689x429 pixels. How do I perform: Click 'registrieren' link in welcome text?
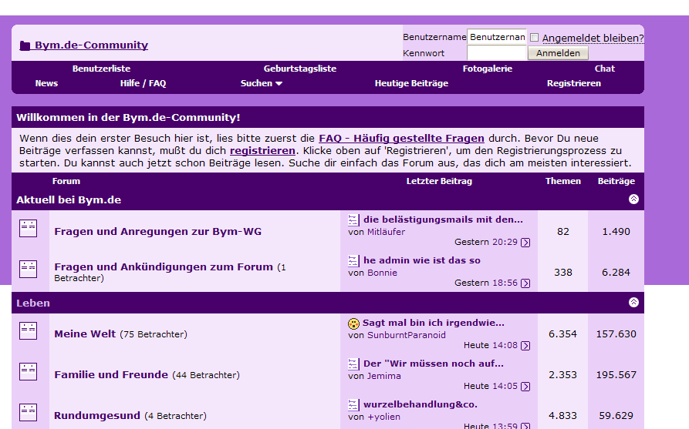(x=262, y=151)
